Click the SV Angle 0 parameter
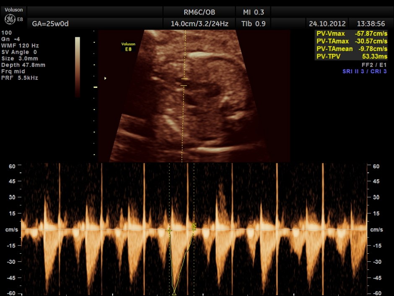Image resolution: width=394 pixels, height=296 pixels. [x=19, y=51]
